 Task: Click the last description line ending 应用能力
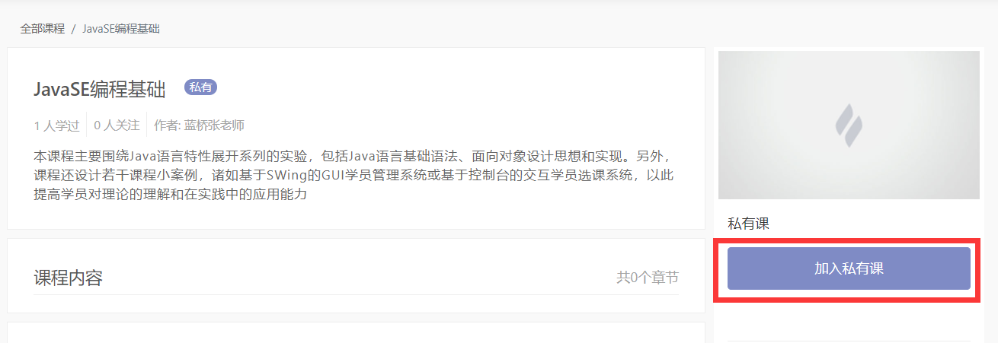click(x=171, y=195)
